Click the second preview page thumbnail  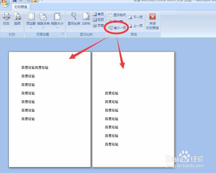pyautogui.click(x=133, y=109)
